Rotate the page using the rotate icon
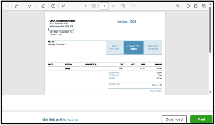215x125 pixels. tap(123, 6)
